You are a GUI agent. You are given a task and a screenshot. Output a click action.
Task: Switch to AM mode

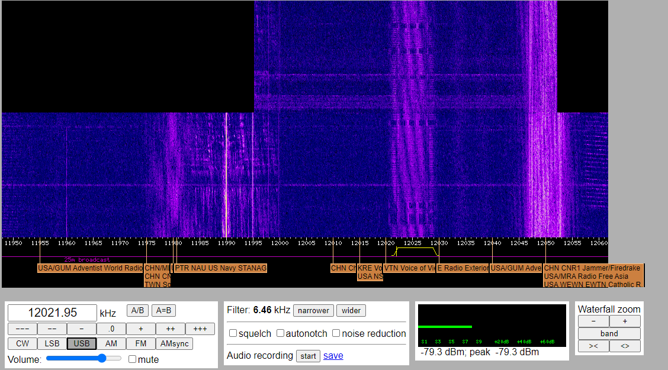(111, 343)
